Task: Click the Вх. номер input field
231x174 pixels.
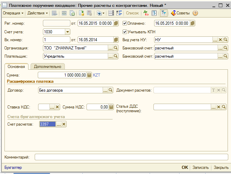Action: (57, 40)
